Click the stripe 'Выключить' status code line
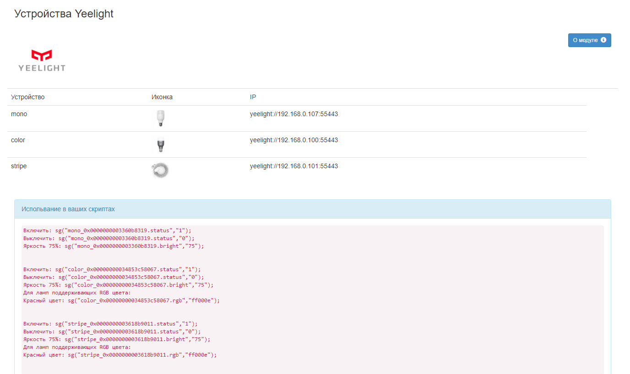Screen dimensions: 630x374 tap(112, 331)
